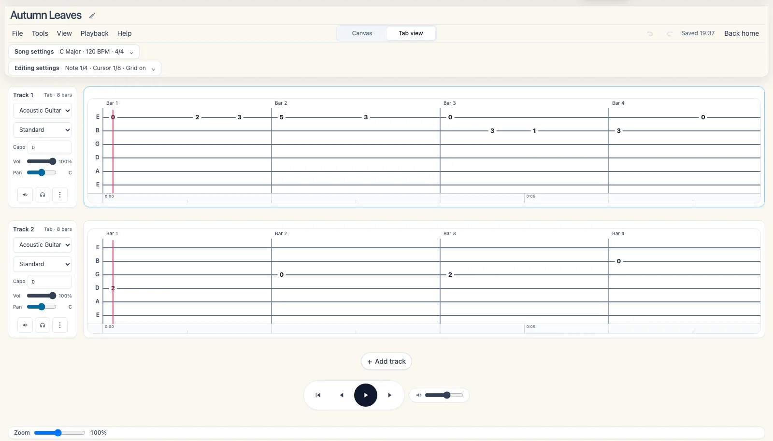Viewport: 773px width, 441px height.
Task: Open the Tools menu
Action: pos(40,33)
